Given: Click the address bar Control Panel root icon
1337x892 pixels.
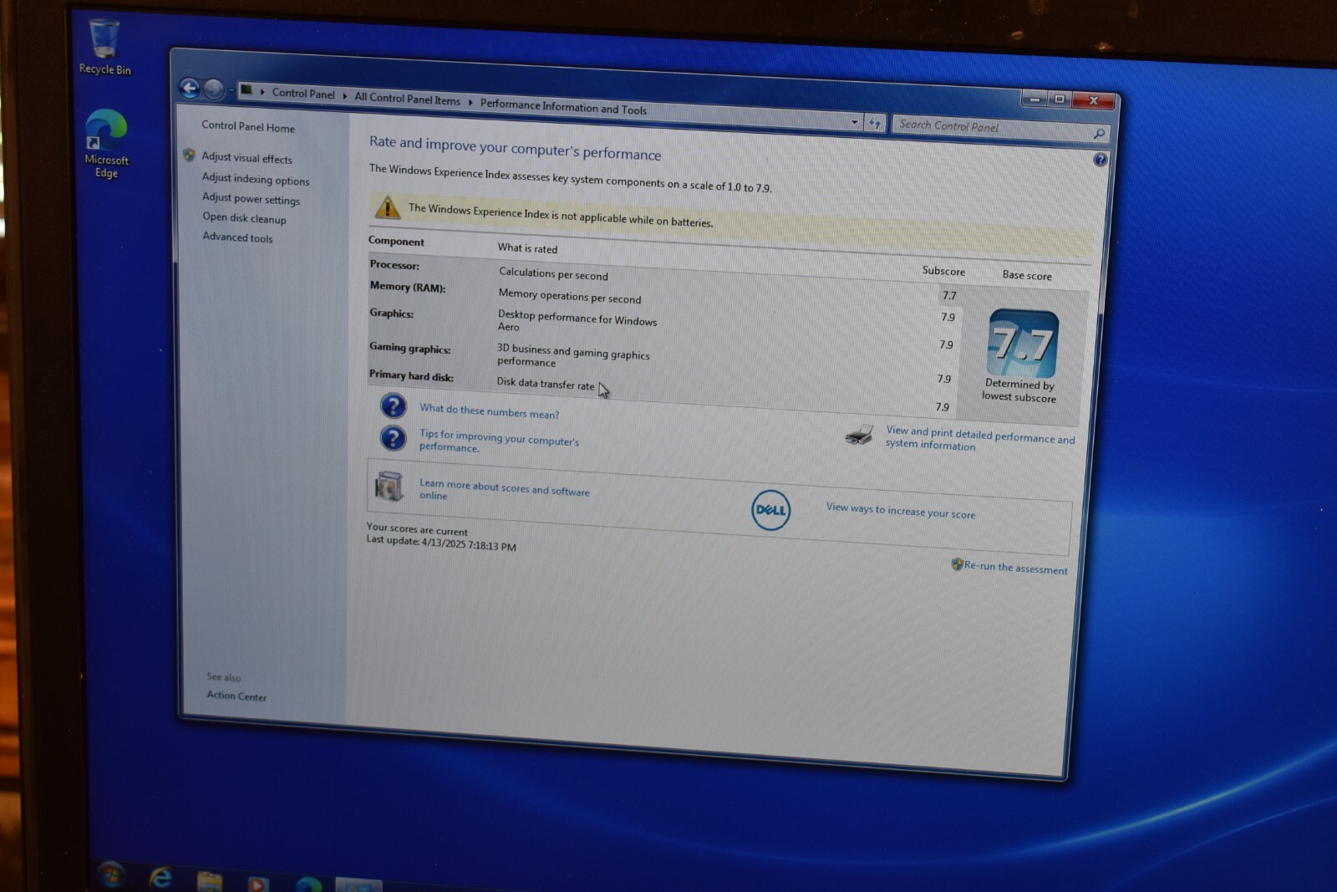Looking at the screenshot, I should (247, 89).
